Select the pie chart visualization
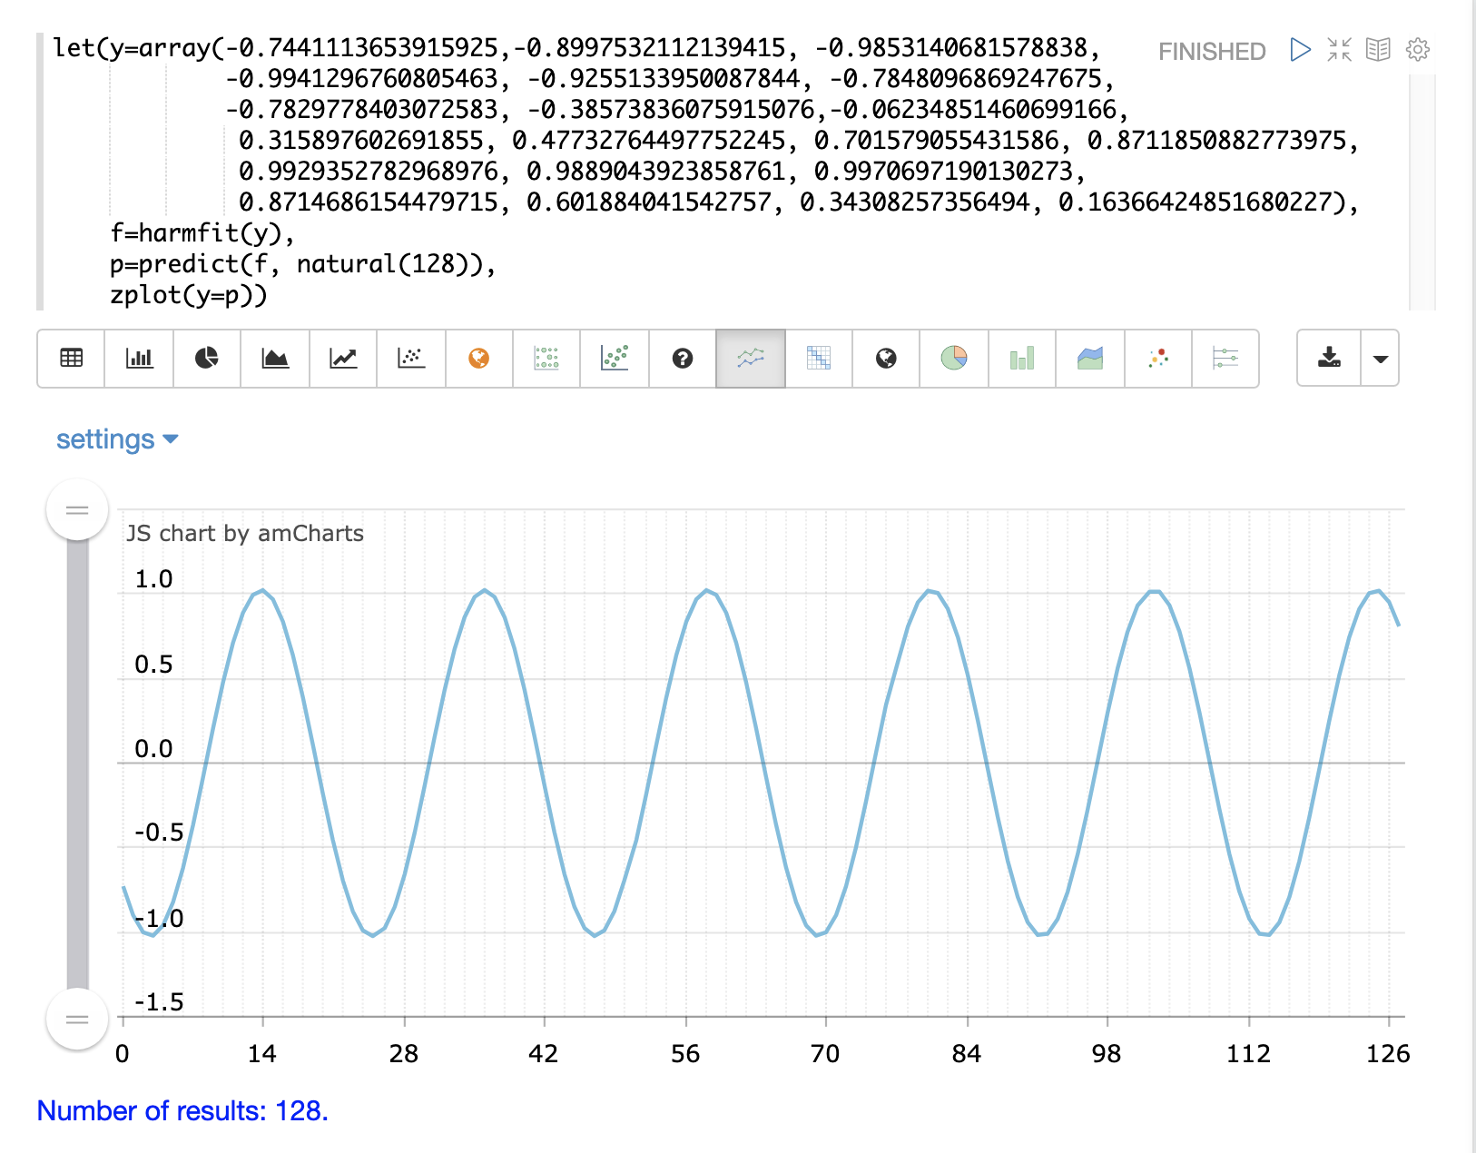 click(x=207, y=359)
